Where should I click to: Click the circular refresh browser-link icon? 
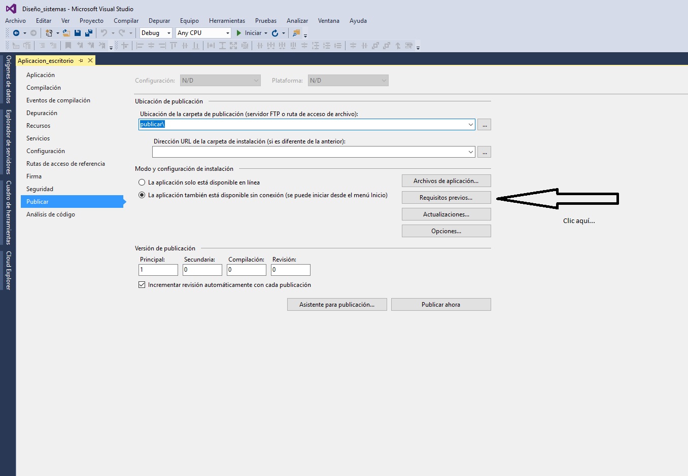[x=275, y=33]
